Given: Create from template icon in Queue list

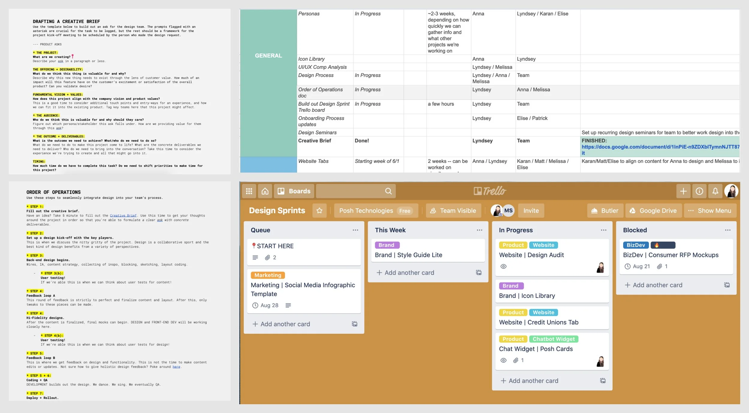Looking at the screenshot, I should (354, 324).
